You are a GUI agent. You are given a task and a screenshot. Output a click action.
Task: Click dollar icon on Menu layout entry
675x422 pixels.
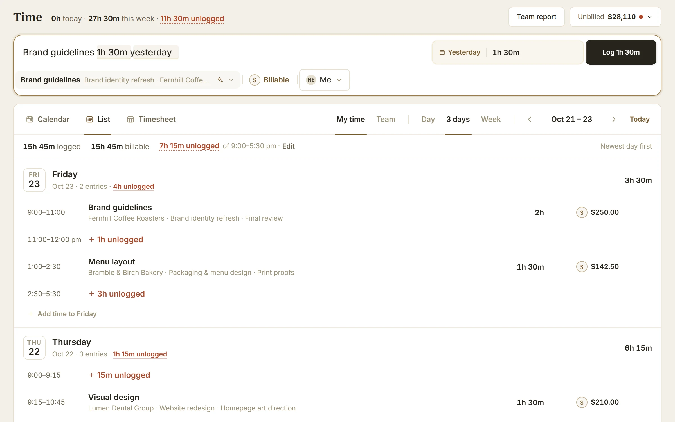[x=582, y=267]
